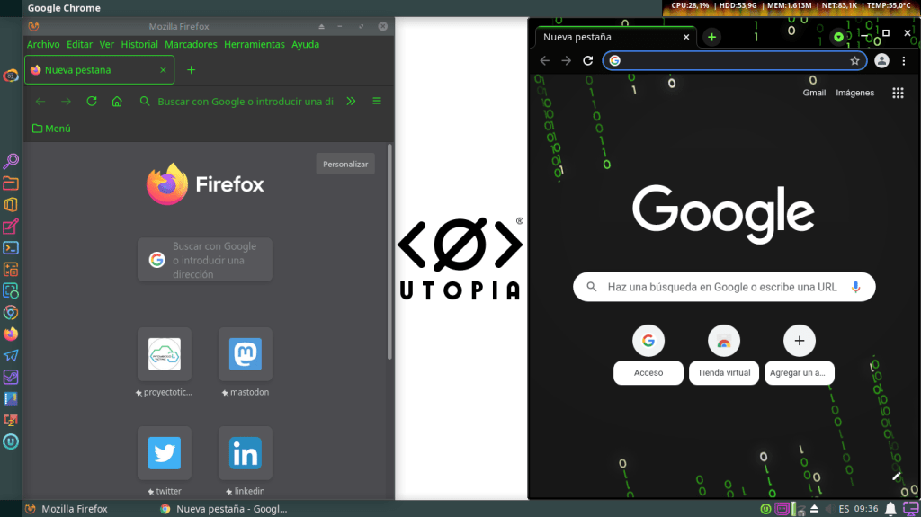Open Chrome profile avatar icon
This screenshot has width=921, height=517.
(881, 60)
